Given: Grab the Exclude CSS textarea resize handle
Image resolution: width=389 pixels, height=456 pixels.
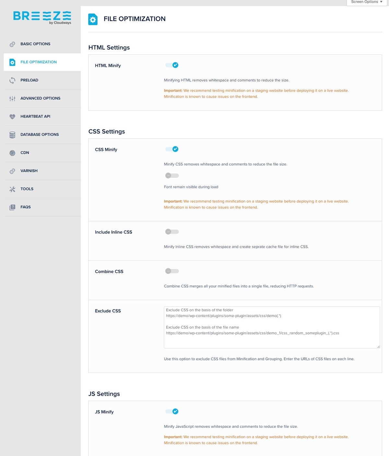Looking at the screenshot, I should 378,346.
